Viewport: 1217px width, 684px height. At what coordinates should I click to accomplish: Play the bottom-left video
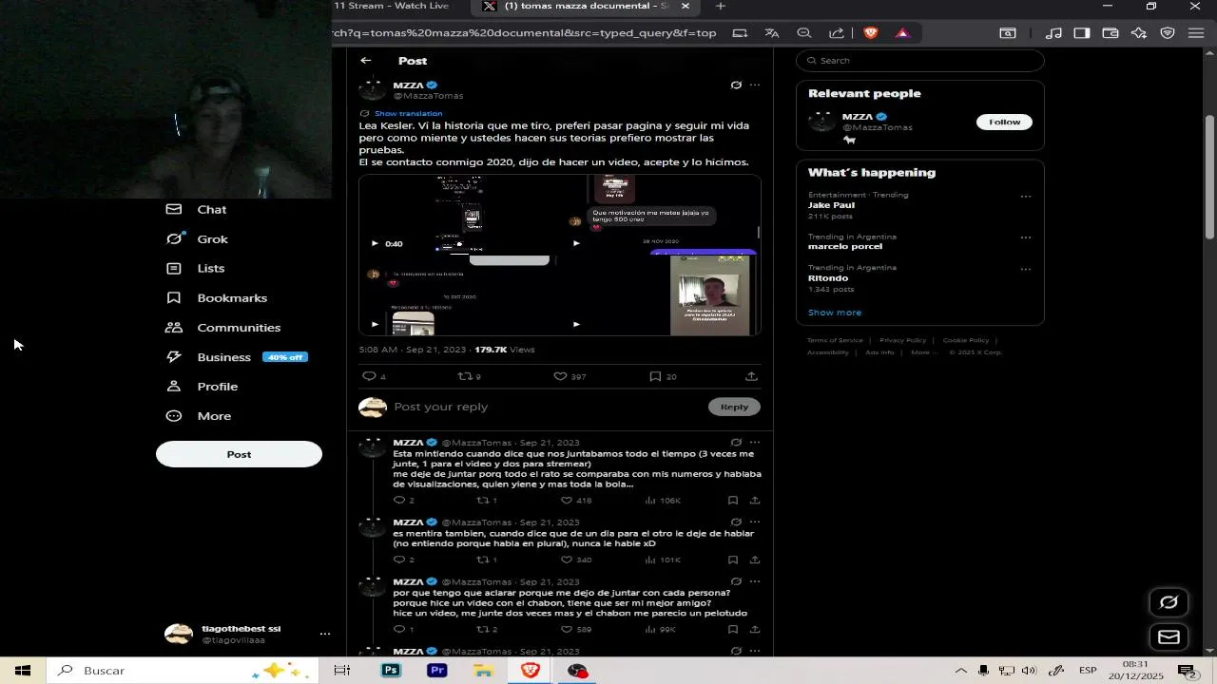[x=375, y=324]
